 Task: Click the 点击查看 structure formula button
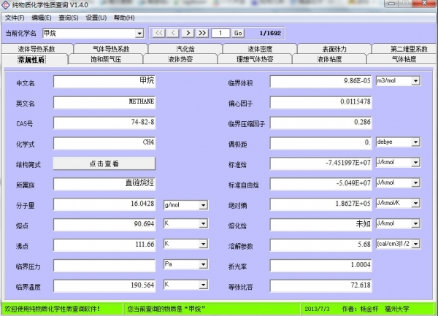[x=104, y=163]
